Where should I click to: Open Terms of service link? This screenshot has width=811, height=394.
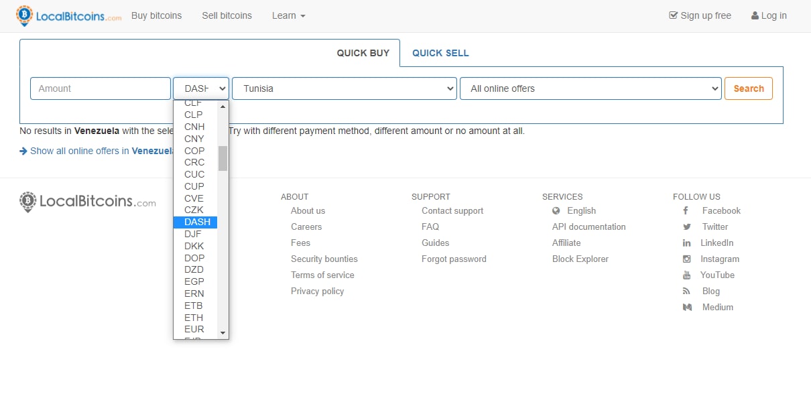coord(322,275)
